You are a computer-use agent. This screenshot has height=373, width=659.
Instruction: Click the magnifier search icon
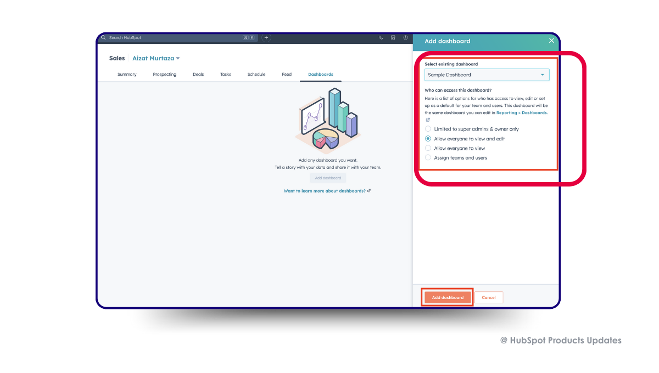(x=103, y=38)
